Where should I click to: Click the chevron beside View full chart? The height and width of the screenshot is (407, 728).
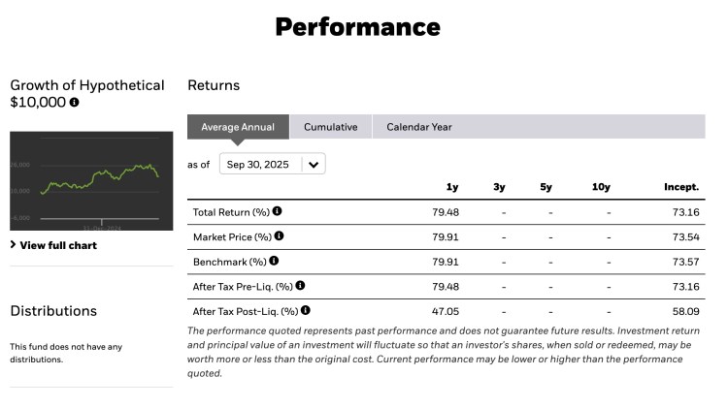tap(13, 245)
